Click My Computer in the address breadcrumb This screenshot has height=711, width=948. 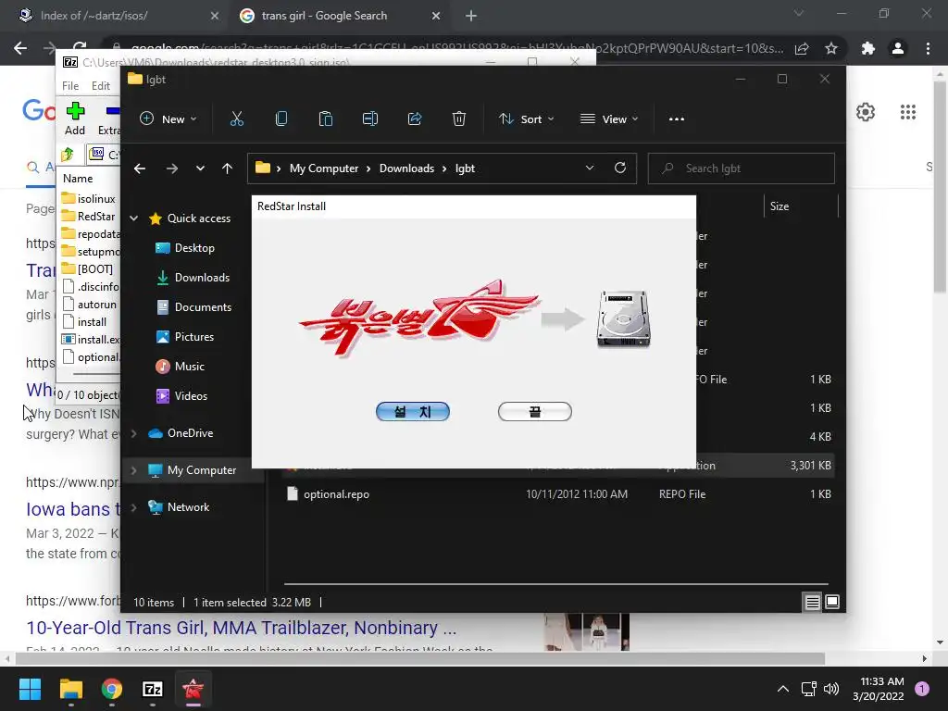324,168
